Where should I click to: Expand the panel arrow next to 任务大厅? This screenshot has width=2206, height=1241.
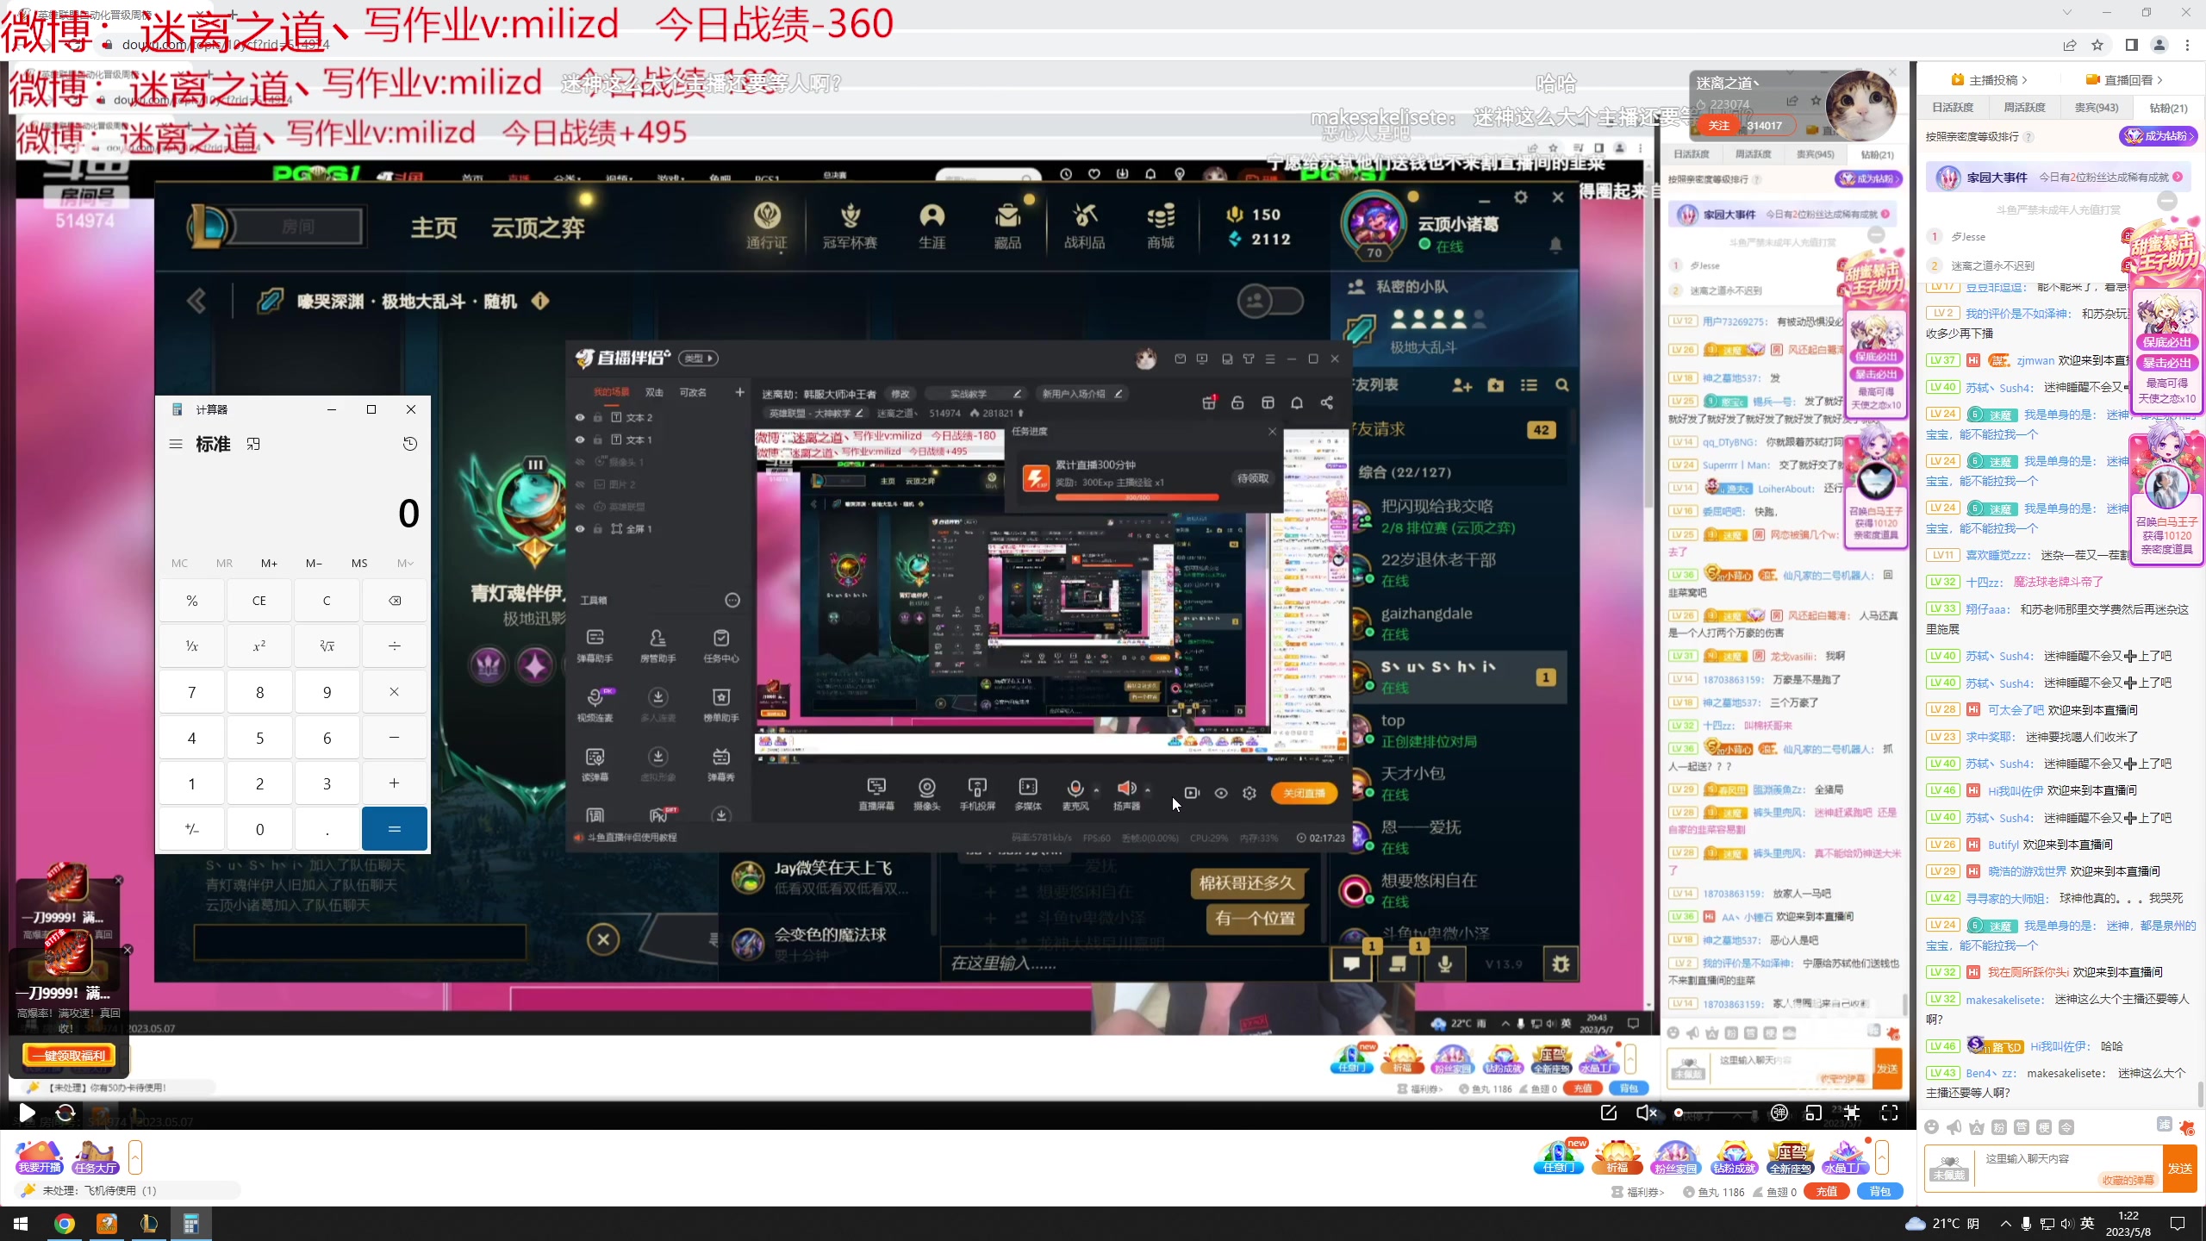click(135, 1157)
